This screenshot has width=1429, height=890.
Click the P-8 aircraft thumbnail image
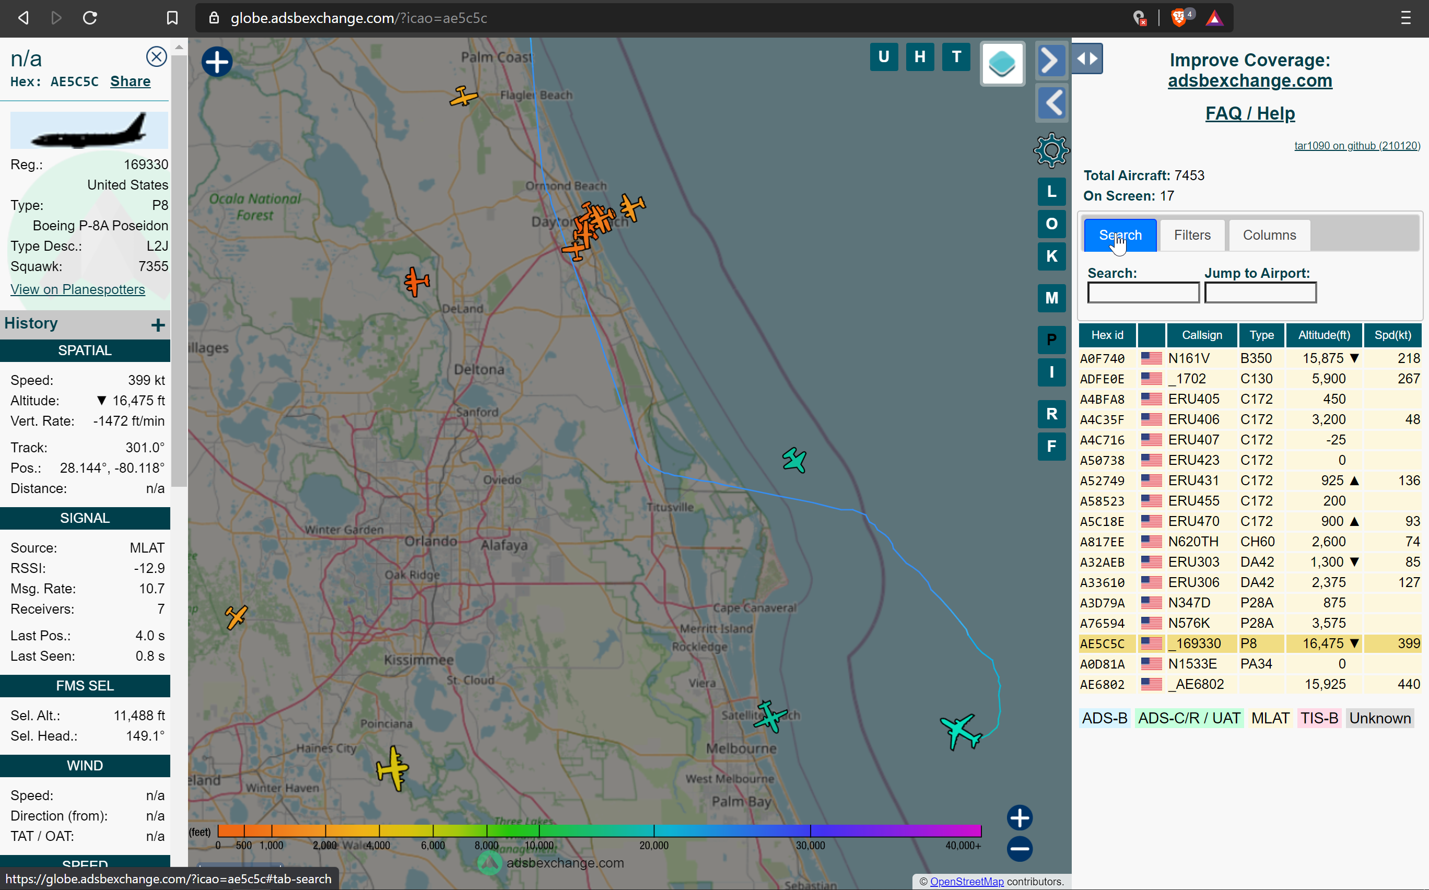(x=89, y=130)
